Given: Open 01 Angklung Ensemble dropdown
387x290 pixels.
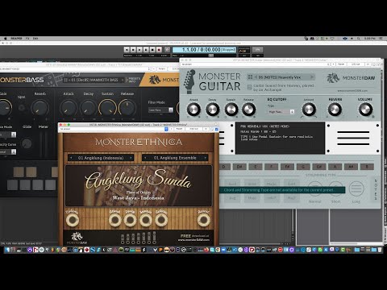Looking at the screenshot, I should [x=175, y=158].
